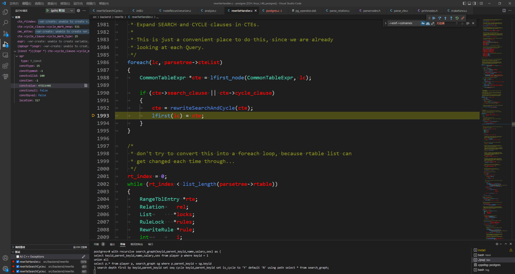Image resolution: width=515 pixels, height=274 pixels.
Task: Open debug view more actions ellipsis
Action: (x=84, y=10)
